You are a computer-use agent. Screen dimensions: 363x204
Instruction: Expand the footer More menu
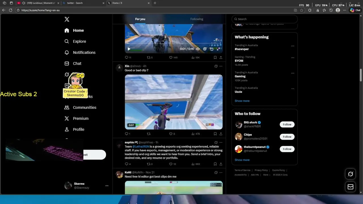coord(267,175)
